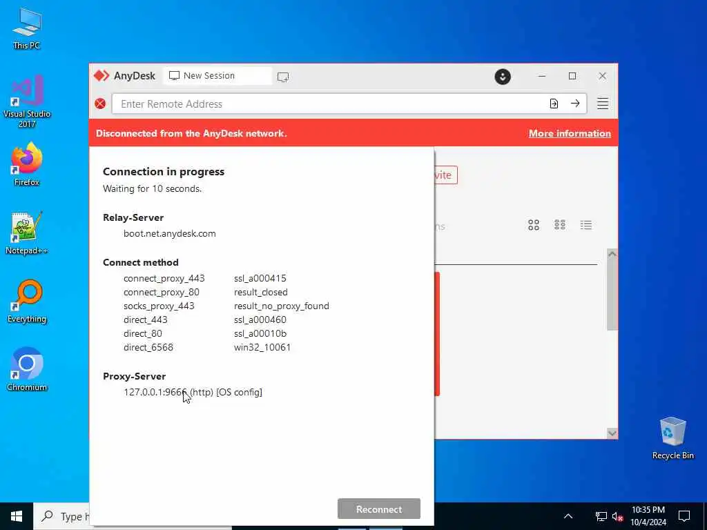The width and height of the screenshot is (707, 530).
Task: Click the direct_6568 method entry
Action: click(x=148, y=347)
